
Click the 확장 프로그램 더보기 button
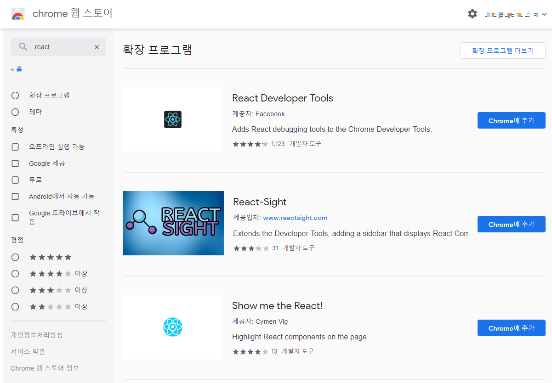503,51
